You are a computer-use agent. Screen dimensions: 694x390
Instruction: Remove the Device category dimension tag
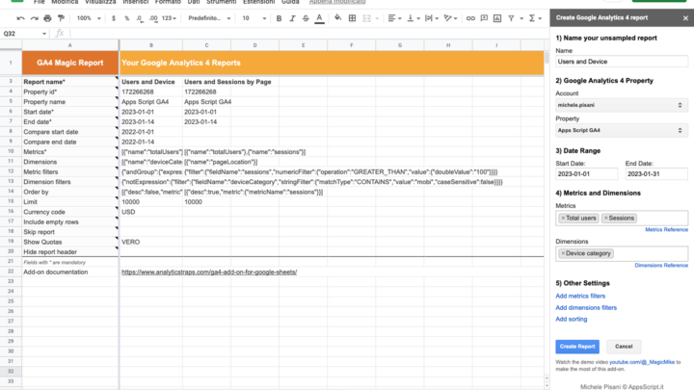(563, 253)
